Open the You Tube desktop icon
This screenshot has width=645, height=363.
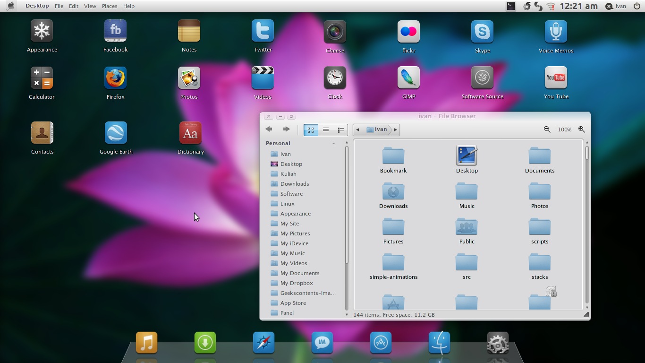(556, 78)
